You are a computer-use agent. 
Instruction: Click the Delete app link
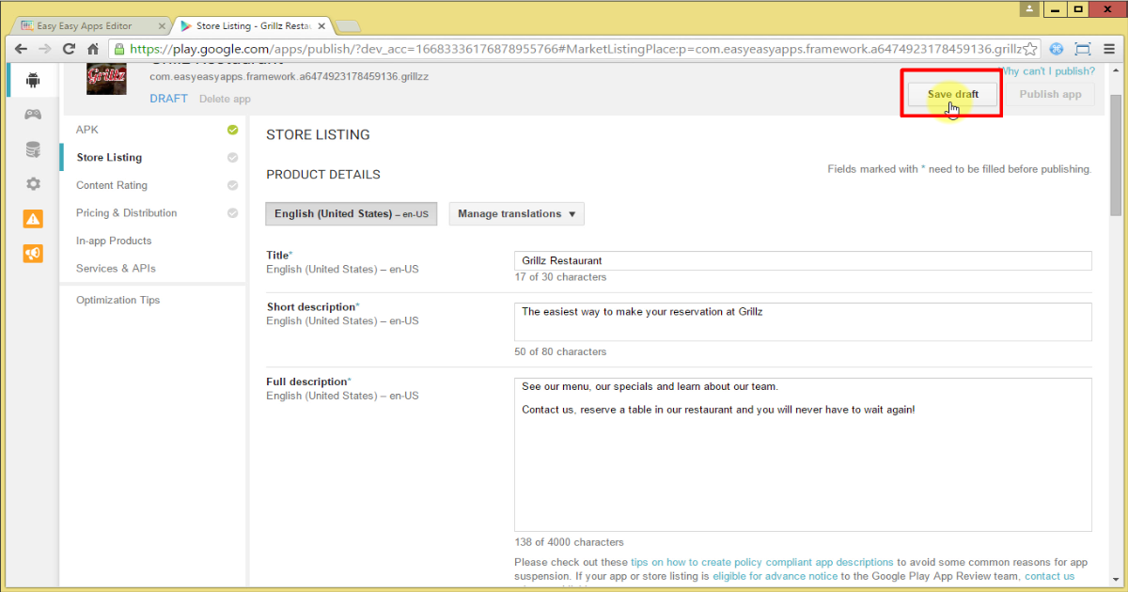point(225,99)
